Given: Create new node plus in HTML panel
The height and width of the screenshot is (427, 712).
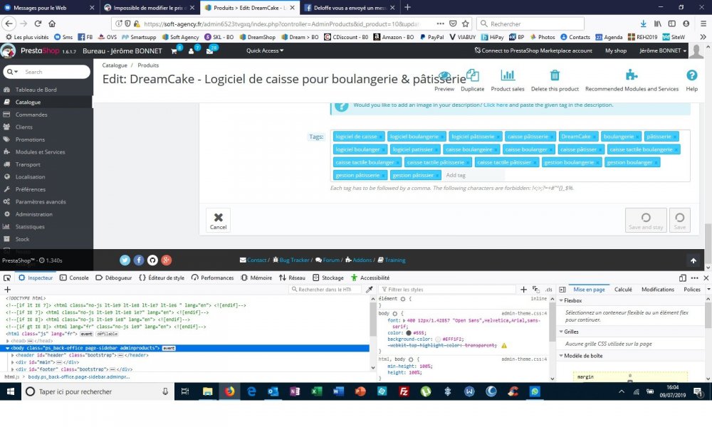Looking at the screenshot, I should click(x=7, y=290).
